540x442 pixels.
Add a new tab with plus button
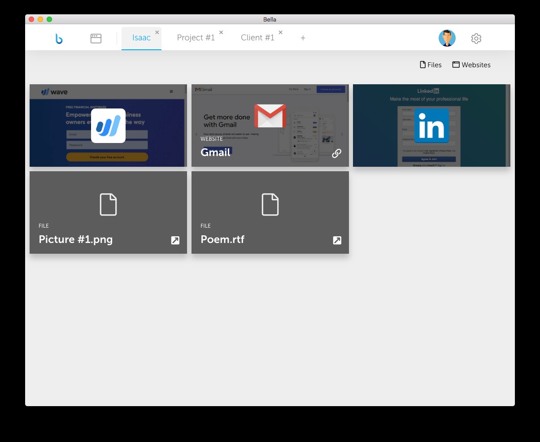(x=303, y=38)
